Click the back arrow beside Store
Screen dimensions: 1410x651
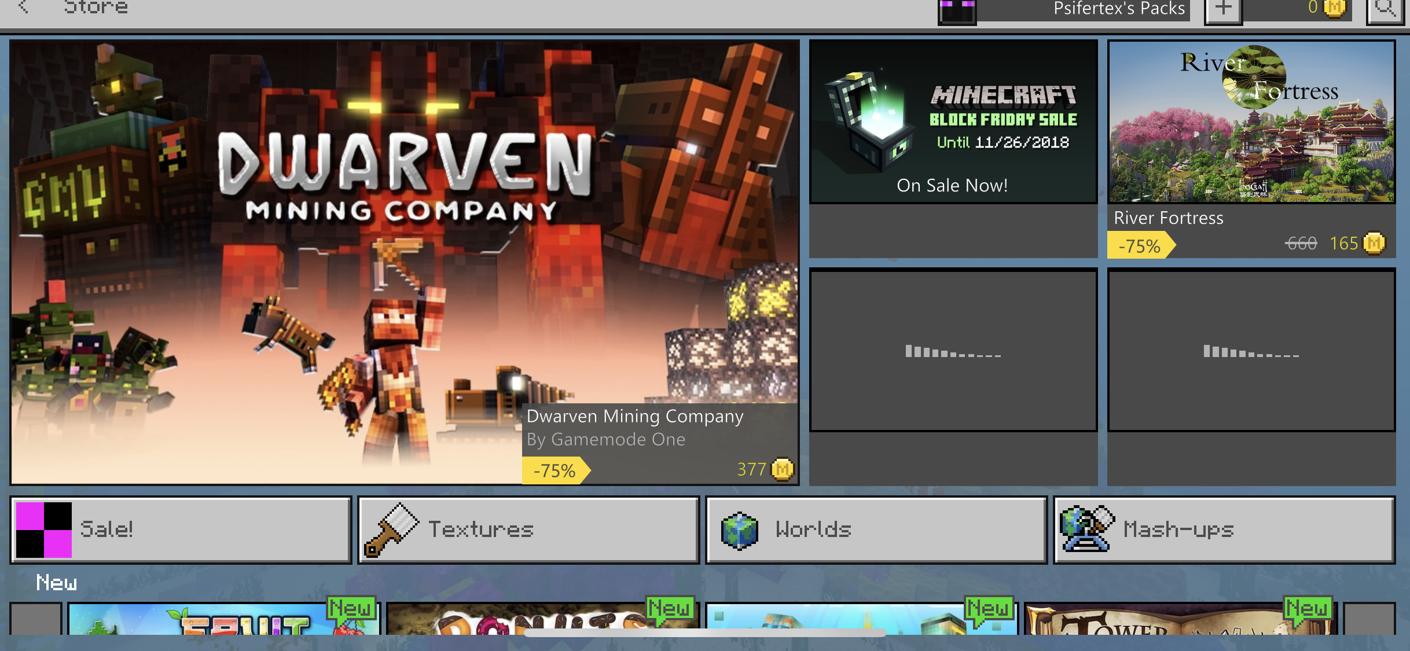(23, 7)
